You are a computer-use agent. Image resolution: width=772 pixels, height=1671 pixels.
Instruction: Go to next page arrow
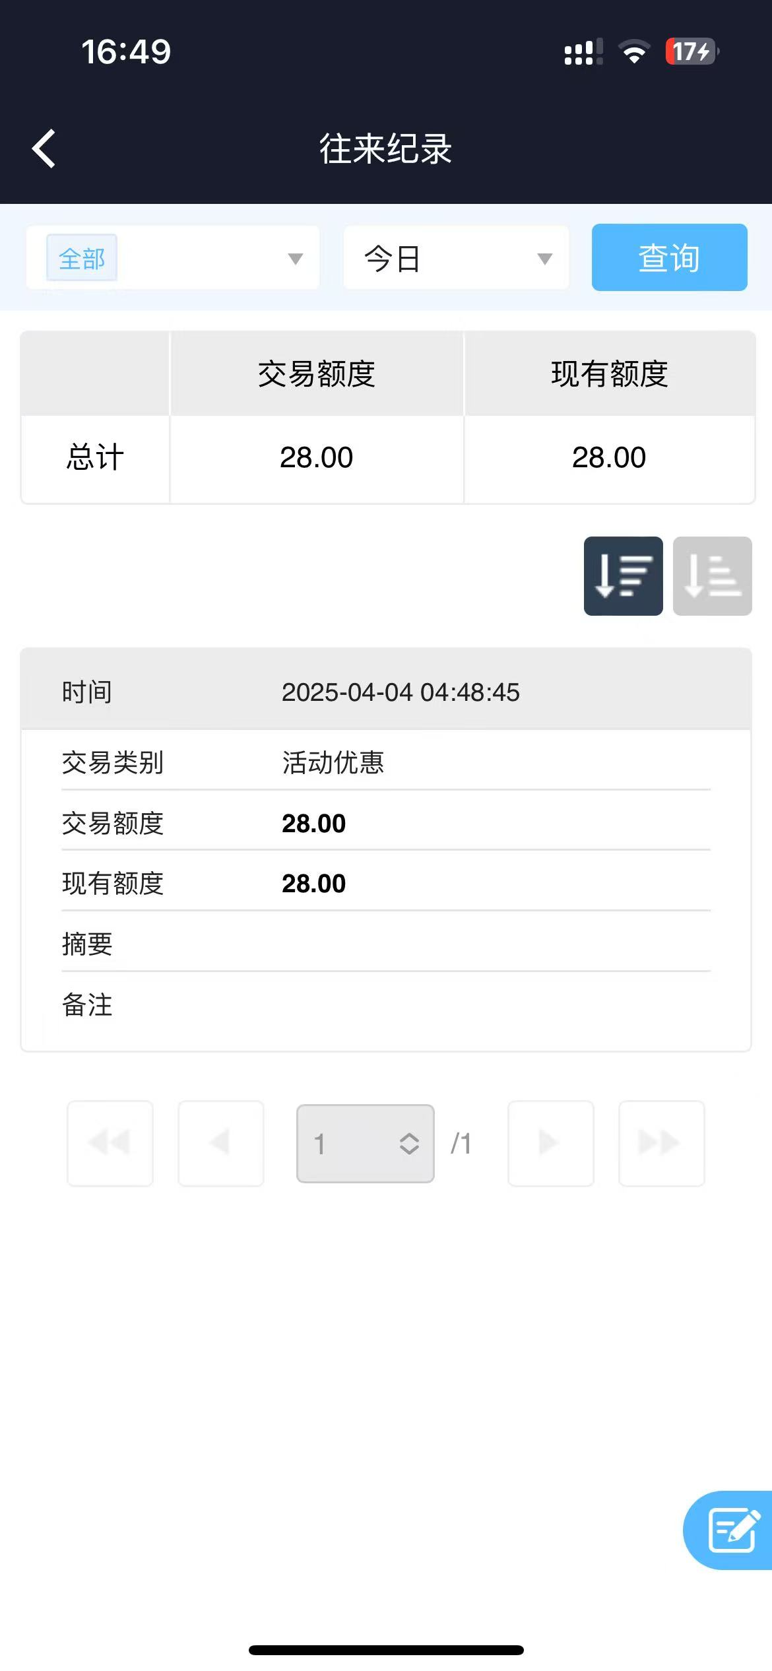[550, 1143]
